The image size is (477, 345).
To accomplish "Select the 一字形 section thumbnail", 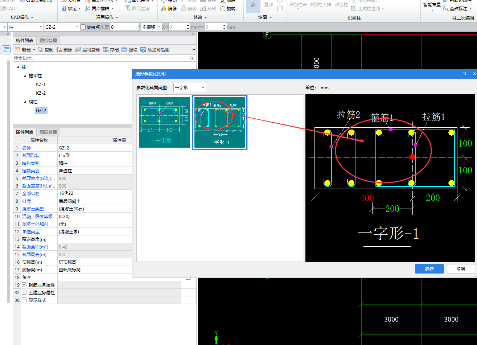I will click(164, 122).
